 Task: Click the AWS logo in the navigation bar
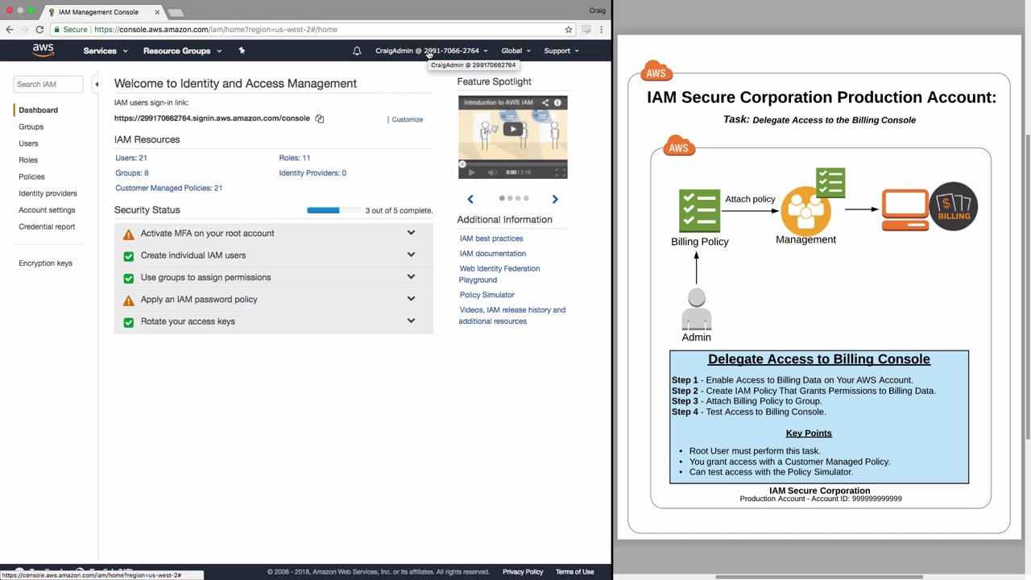[43, 50]
